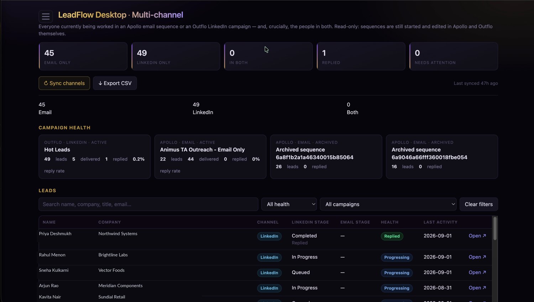Click the LinkedIn Stage column header
The image size is (534, 302).
pyautogui.click(x=310, y=222)
